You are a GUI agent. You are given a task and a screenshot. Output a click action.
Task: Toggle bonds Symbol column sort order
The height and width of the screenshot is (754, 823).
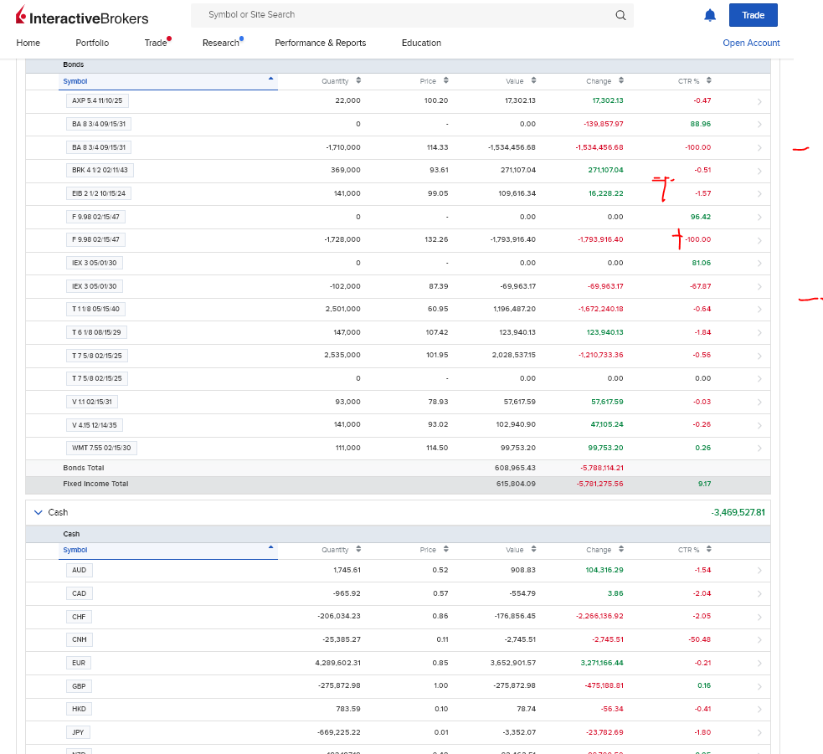click(x=270, y=79)
